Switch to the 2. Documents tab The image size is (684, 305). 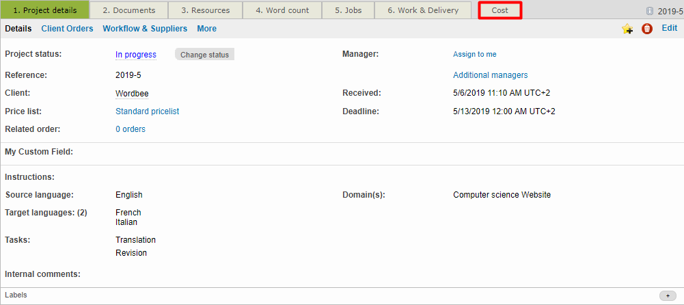(x=129, y=10)
